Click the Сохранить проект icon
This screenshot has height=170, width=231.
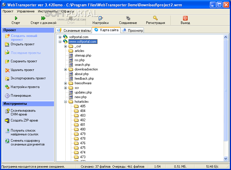(x=7, y=61)
